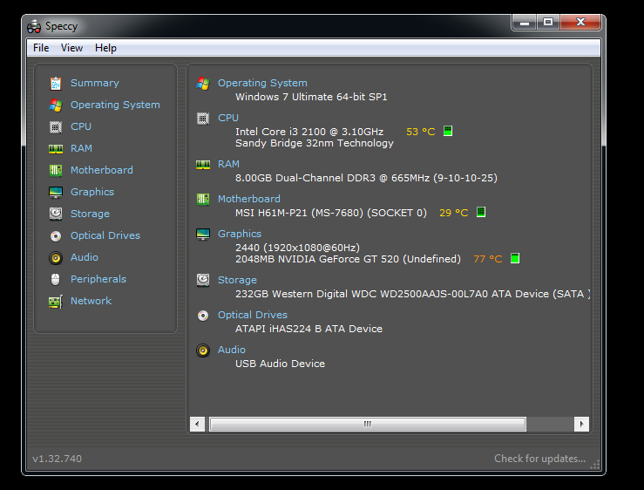
Task: Click the Optical Drives disc sidebar icon
Action: click(x=56, y=236)
